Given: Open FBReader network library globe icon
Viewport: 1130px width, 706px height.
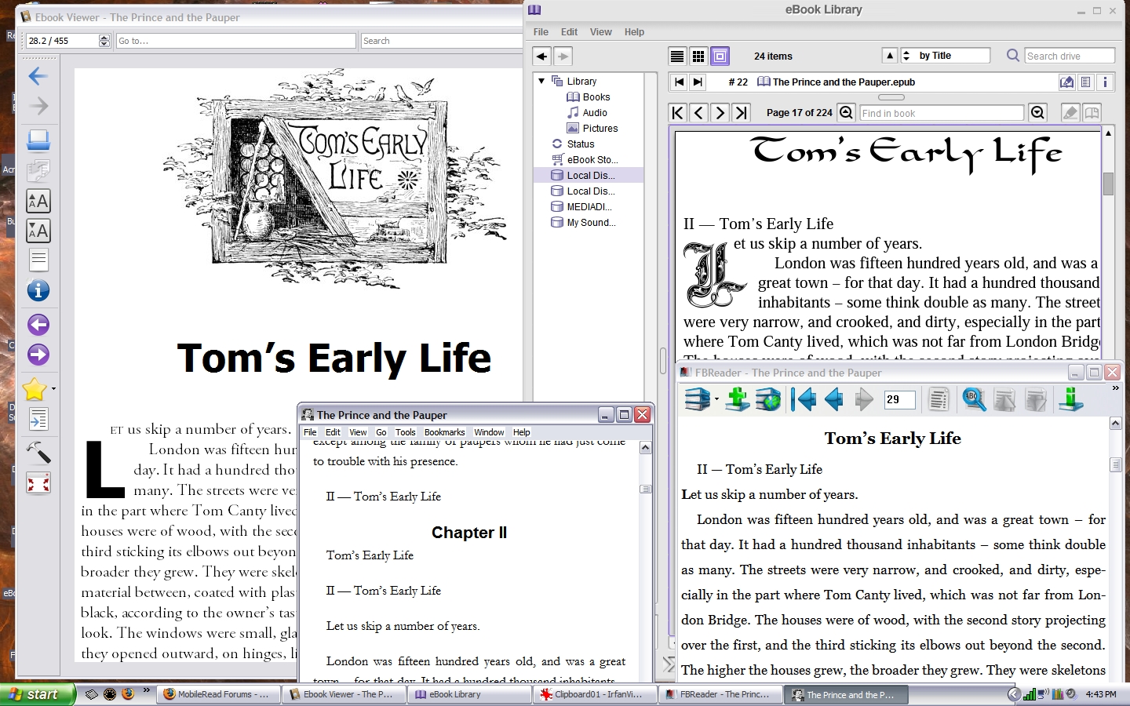Looking at the screenshot, I should (x=768, y=399).
